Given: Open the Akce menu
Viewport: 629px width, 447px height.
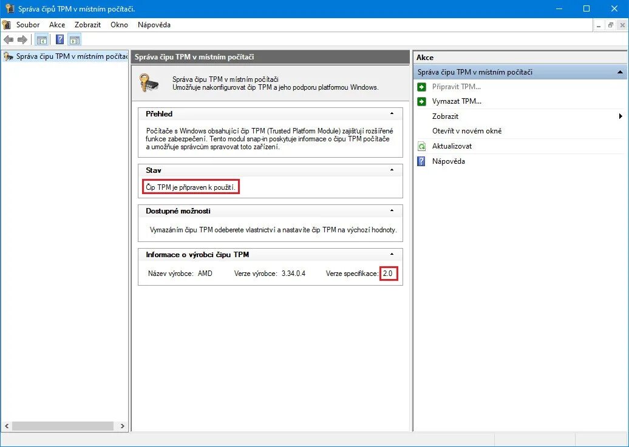Looking at the screenshot, I should (57, 25).
